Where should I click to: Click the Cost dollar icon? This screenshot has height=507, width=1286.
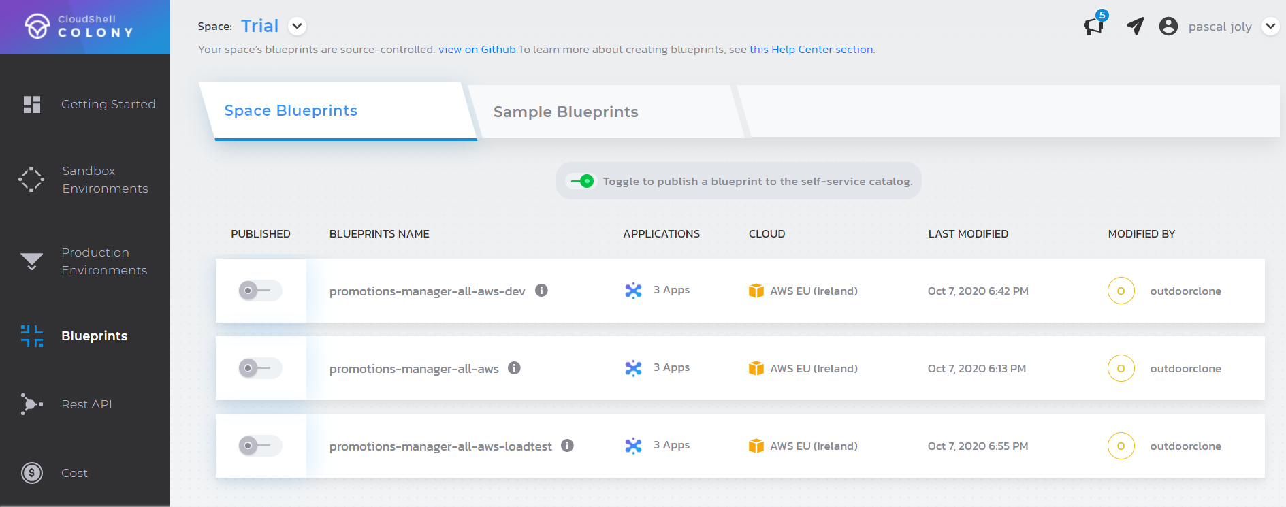[x=32, y=472]
